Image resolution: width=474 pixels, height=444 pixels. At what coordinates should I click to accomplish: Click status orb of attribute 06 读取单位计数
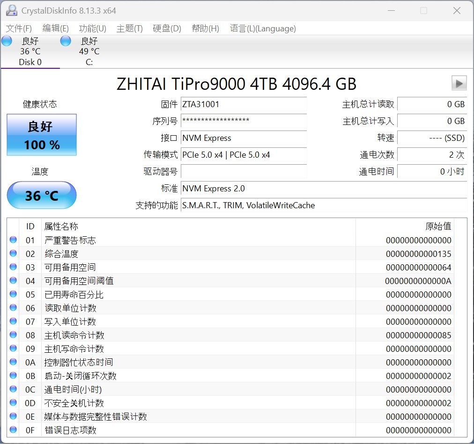point(13,307)
